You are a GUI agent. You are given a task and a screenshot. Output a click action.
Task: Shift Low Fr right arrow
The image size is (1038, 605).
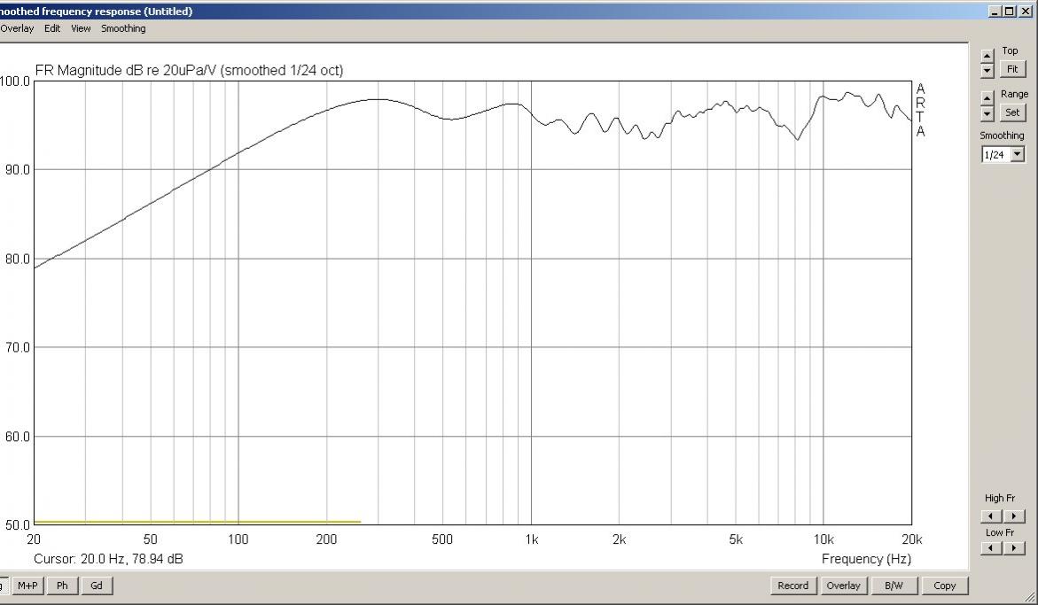point(1014,547)
